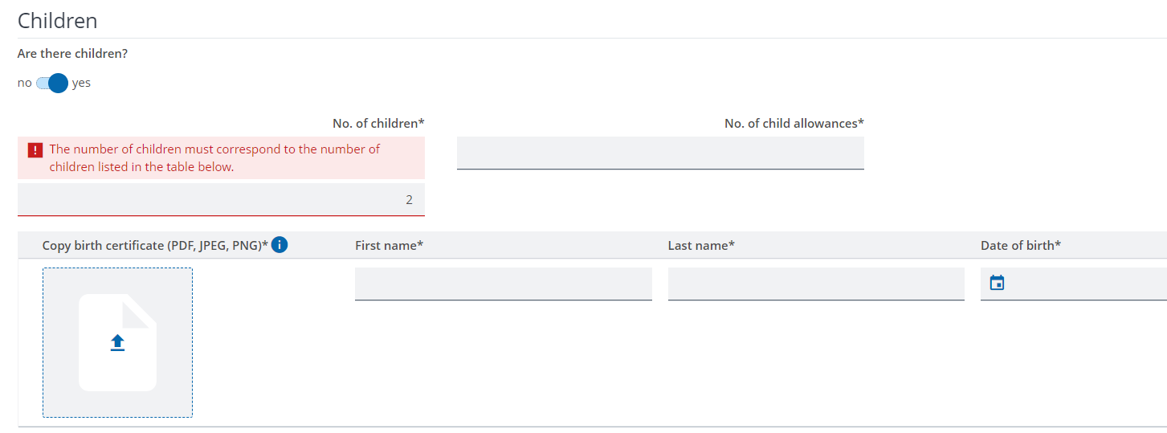Click the 'no' label beside the switch
This screenshot has width=1167, height=433.
25,83
